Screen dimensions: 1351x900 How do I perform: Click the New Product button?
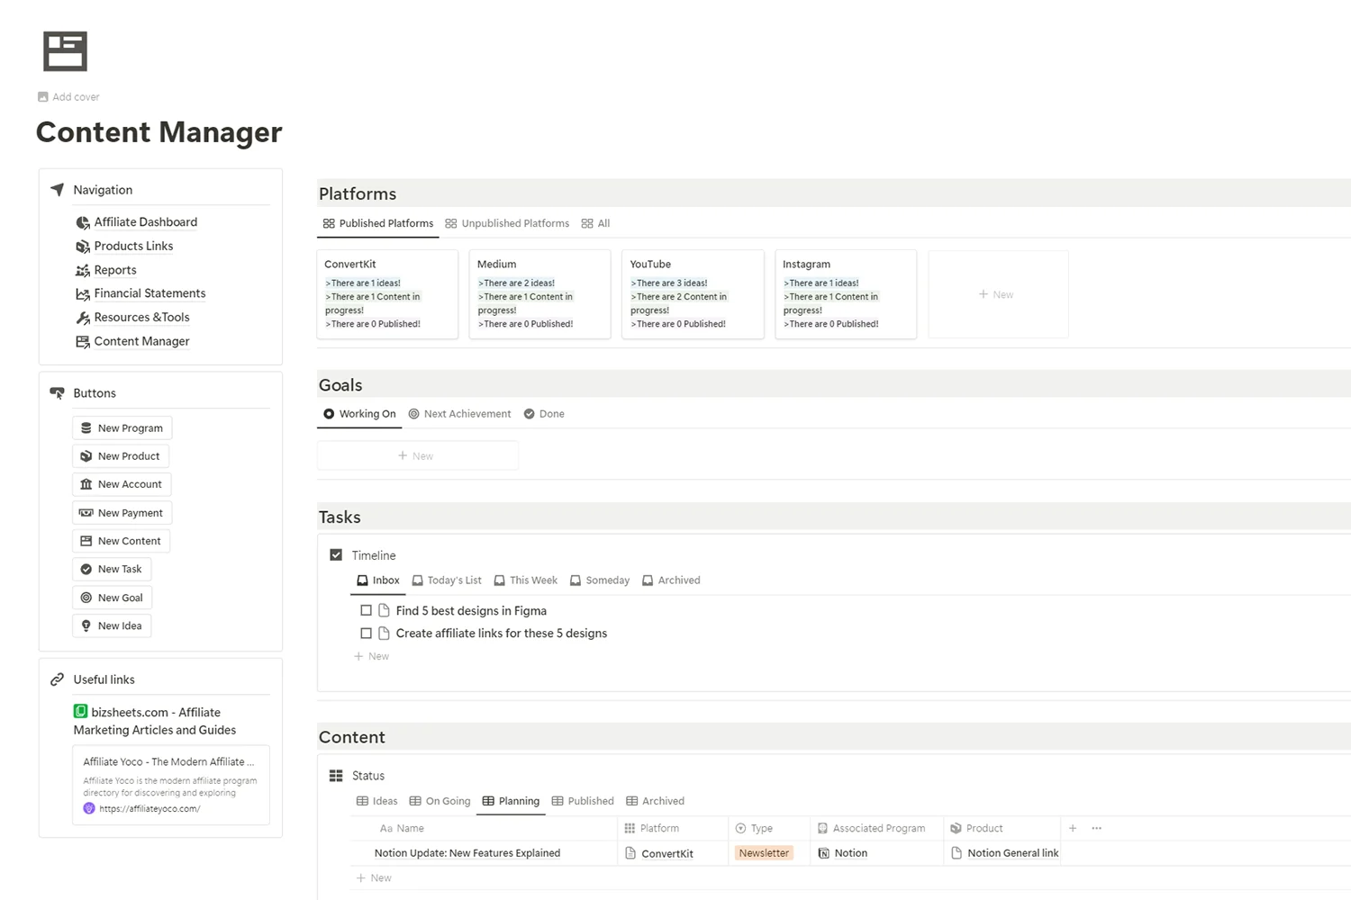120,456
